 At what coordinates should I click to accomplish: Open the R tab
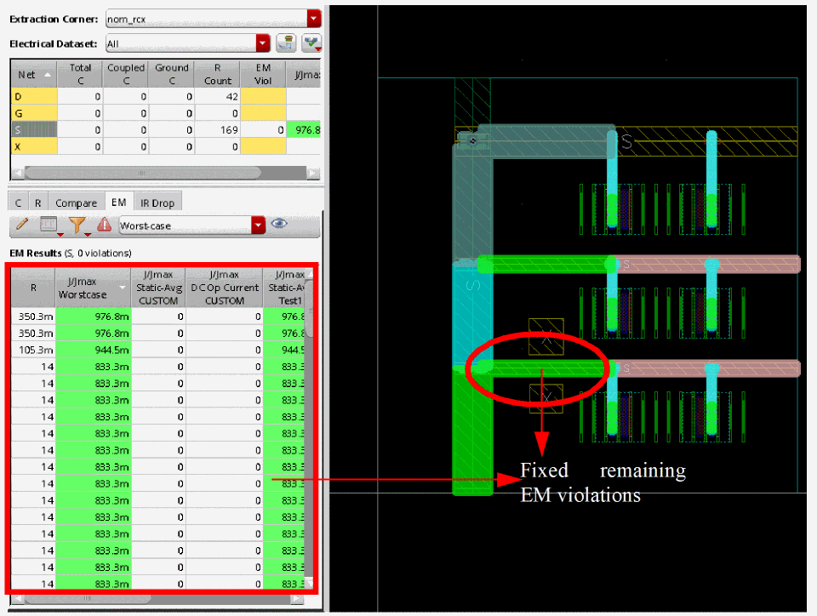coord(37,202)
